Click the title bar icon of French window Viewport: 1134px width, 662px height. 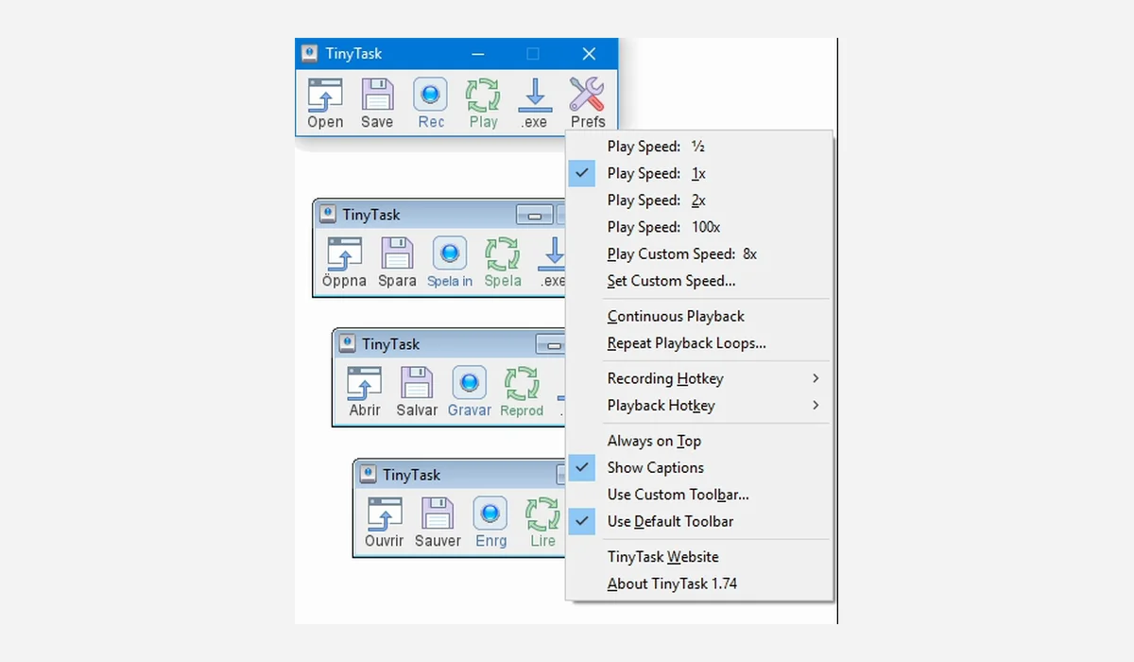click(x=367, y=475)
